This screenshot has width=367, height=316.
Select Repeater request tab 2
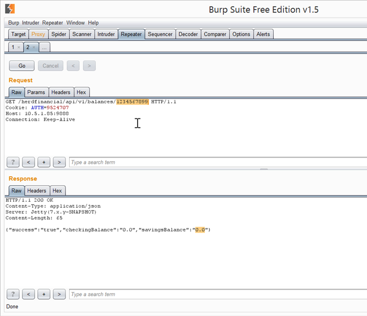[28, 47]
